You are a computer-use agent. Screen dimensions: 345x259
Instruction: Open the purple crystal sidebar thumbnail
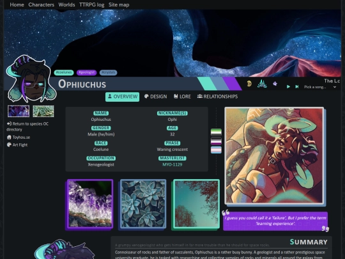(x=19, y=111)
